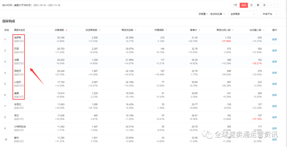This screenshot has height=147, width=287.
Task: Sort by 客单价 using its arrow icon
Action: tap(199, 30)
